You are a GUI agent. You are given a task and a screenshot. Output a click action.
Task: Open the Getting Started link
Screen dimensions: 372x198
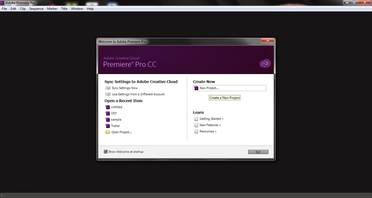click(x=211, y=119)
